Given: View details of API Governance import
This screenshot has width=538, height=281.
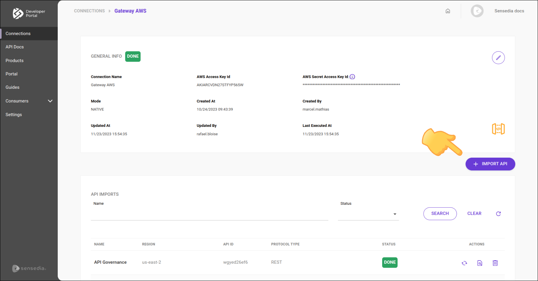Looking at the screenshot, I should 480,263.
